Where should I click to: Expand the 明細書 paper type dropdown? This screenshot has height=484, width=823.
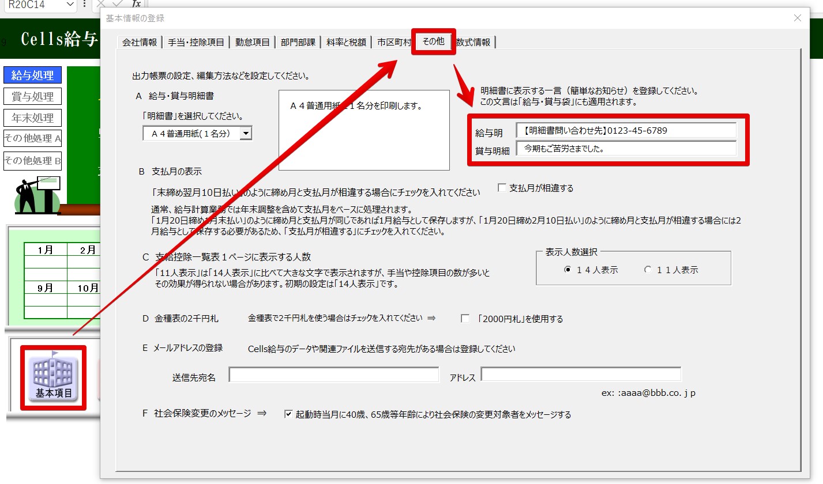coord(246,134)
